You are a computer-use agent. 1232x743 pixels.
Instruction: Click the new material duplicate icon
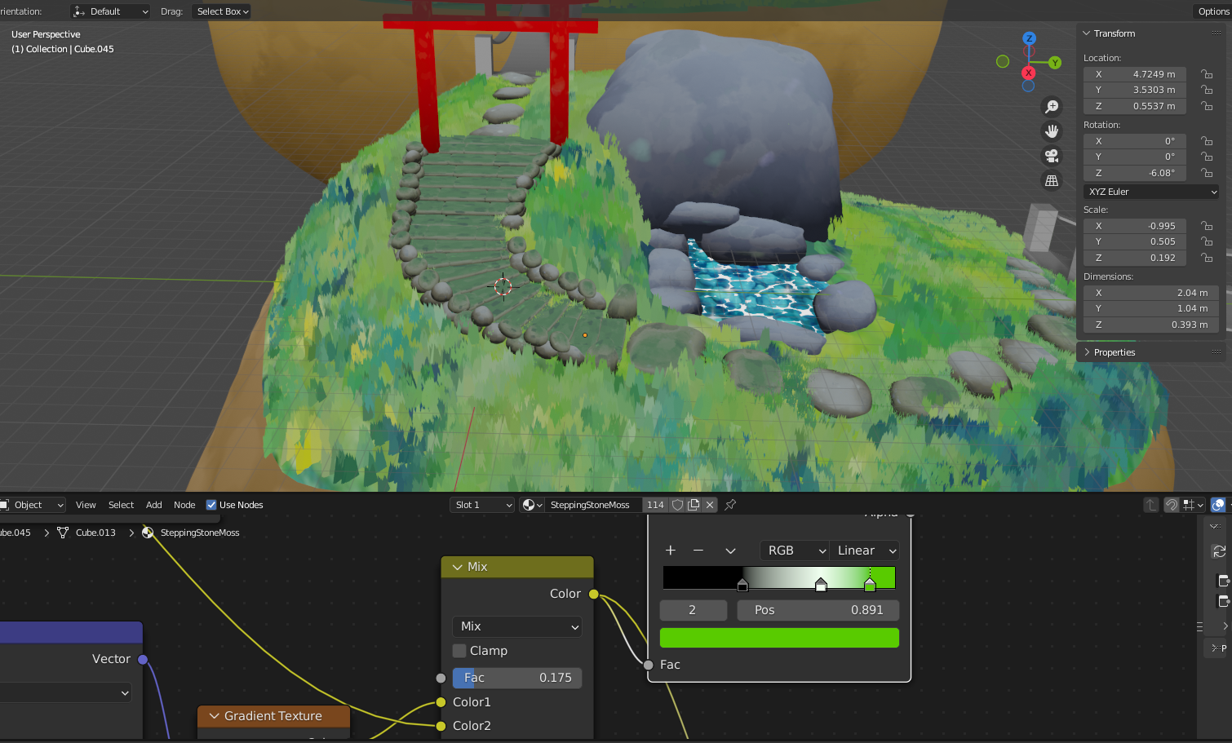coord(694,505)
